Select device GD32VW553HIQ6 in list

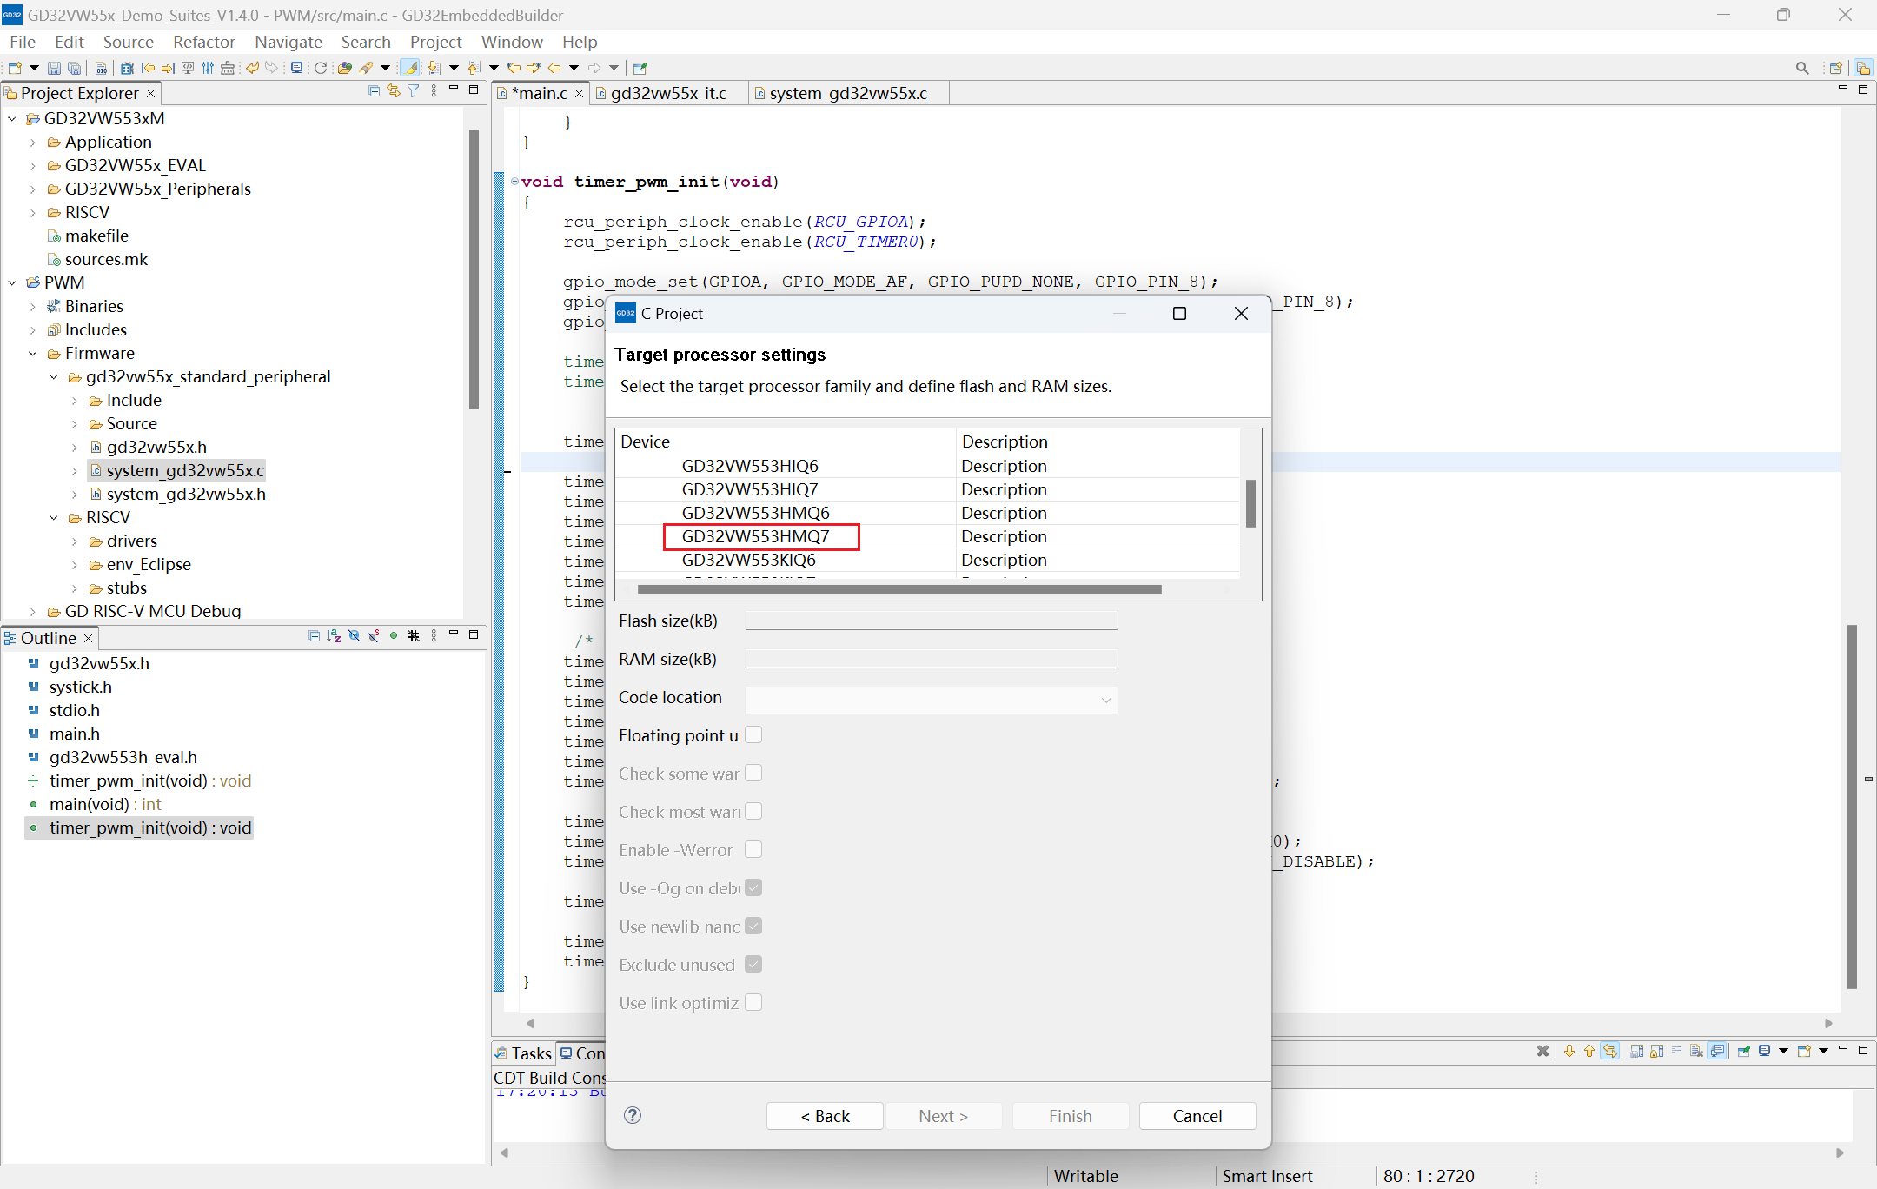click(750, 466)
